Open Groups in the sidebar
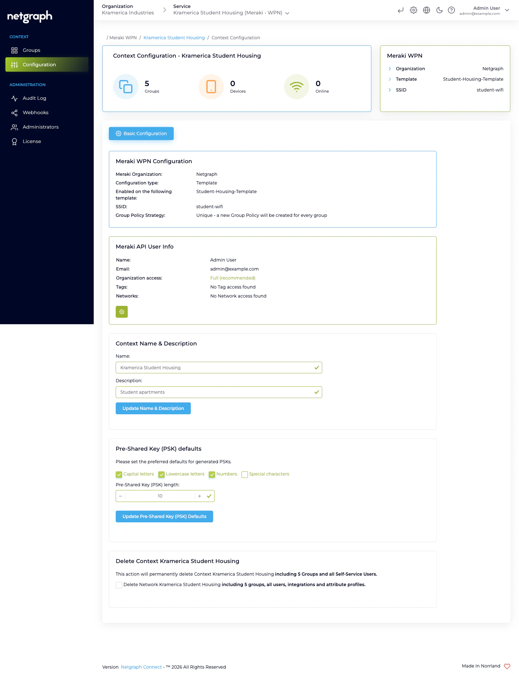Screen dimensions: 519x674 click(x=47, y=50)
